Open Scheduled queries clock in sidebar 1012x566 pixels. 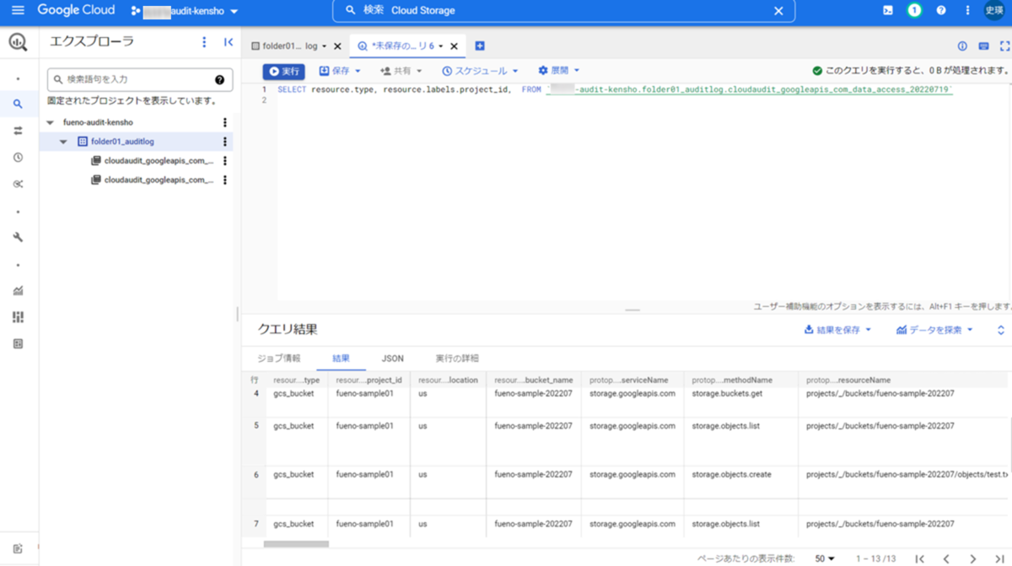(18, 158)
